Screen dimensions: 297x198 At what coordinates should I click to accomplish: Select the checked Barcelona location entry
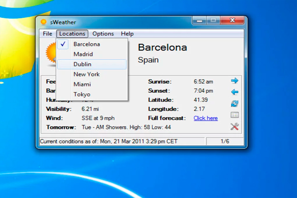pyautogui.click(x=92, y=44)
